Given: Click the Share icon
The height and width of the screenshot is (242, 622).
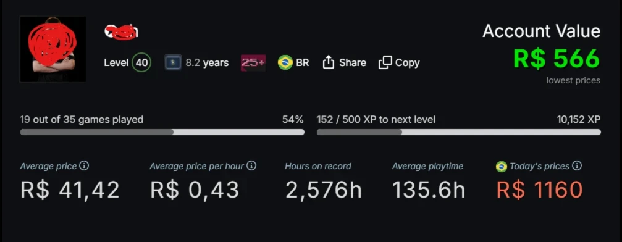Looking at the screenshot, I should click(329, 62).
